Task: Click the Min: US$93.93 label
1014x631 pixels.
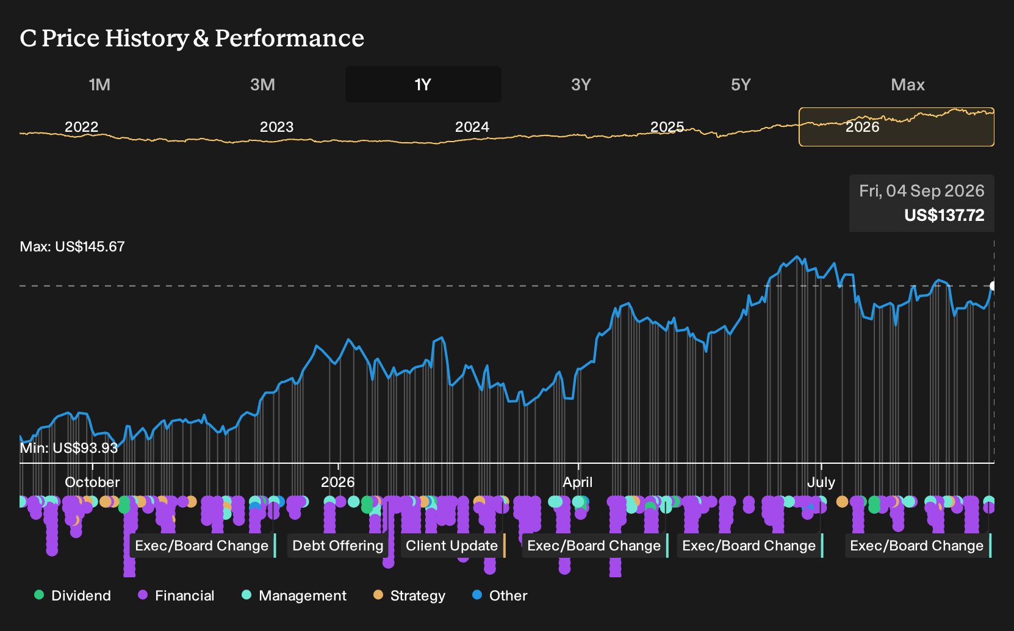Action: tap(68, 448)
